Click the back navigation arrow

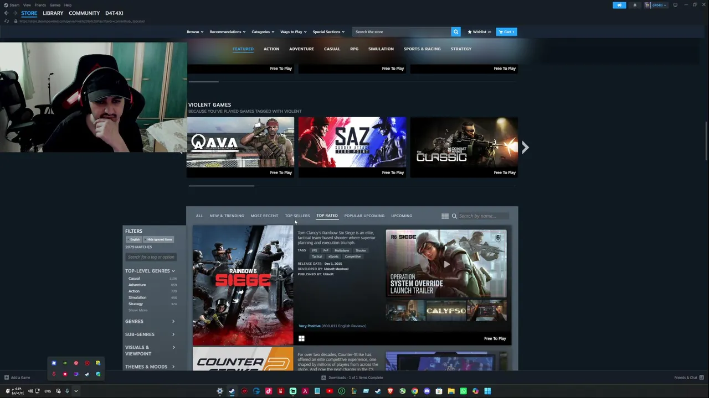[x=6, y=13]
